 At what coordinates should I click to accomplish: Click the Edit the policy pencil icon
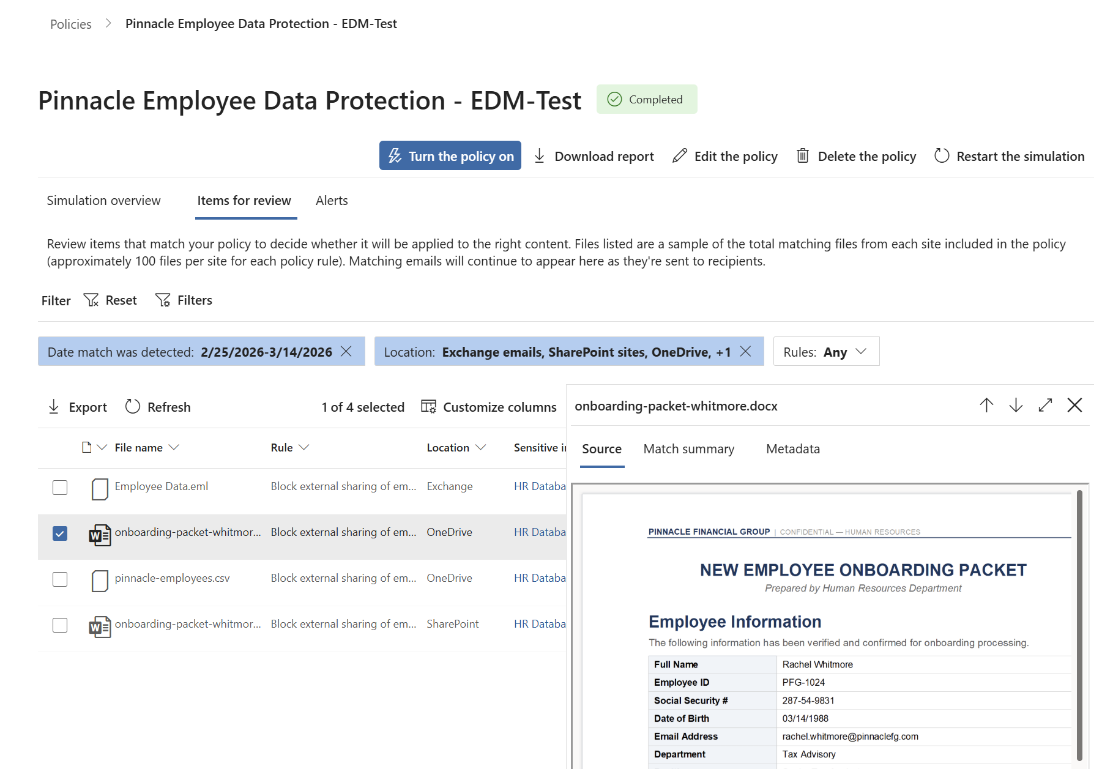click(679, 156)
